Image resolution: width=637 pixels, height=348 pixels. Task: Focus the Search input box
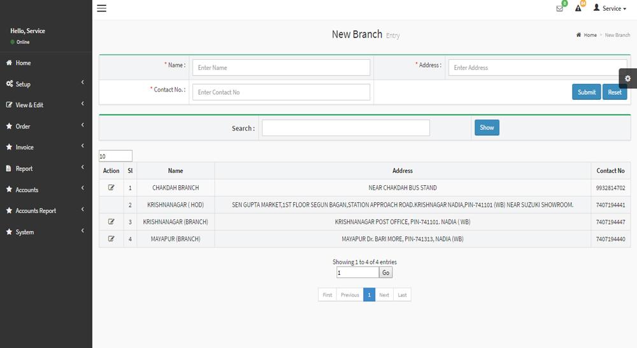pos(346,128)
